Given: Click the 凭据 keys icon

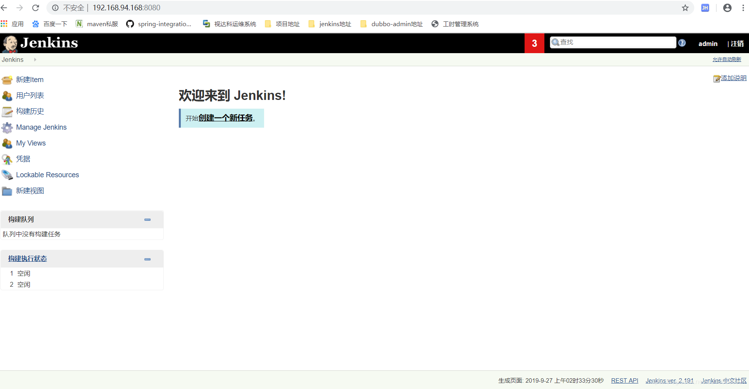Looking at the screenshot, I should coord(7,159).
